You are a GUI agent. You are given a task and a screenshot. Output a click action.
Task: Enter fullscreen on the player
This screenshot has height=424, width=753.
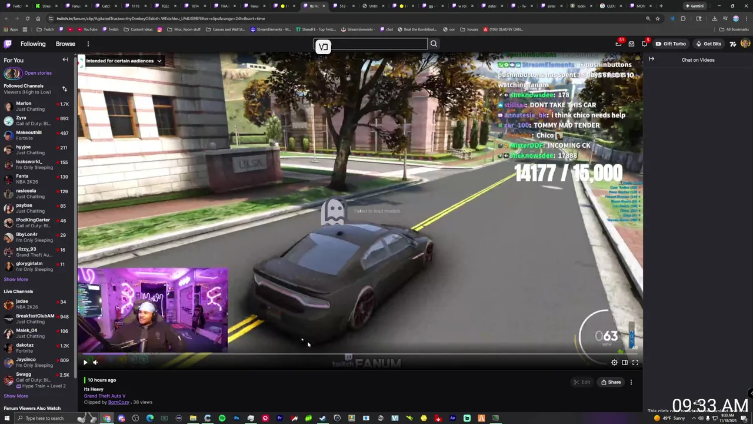tap(635, 362)
